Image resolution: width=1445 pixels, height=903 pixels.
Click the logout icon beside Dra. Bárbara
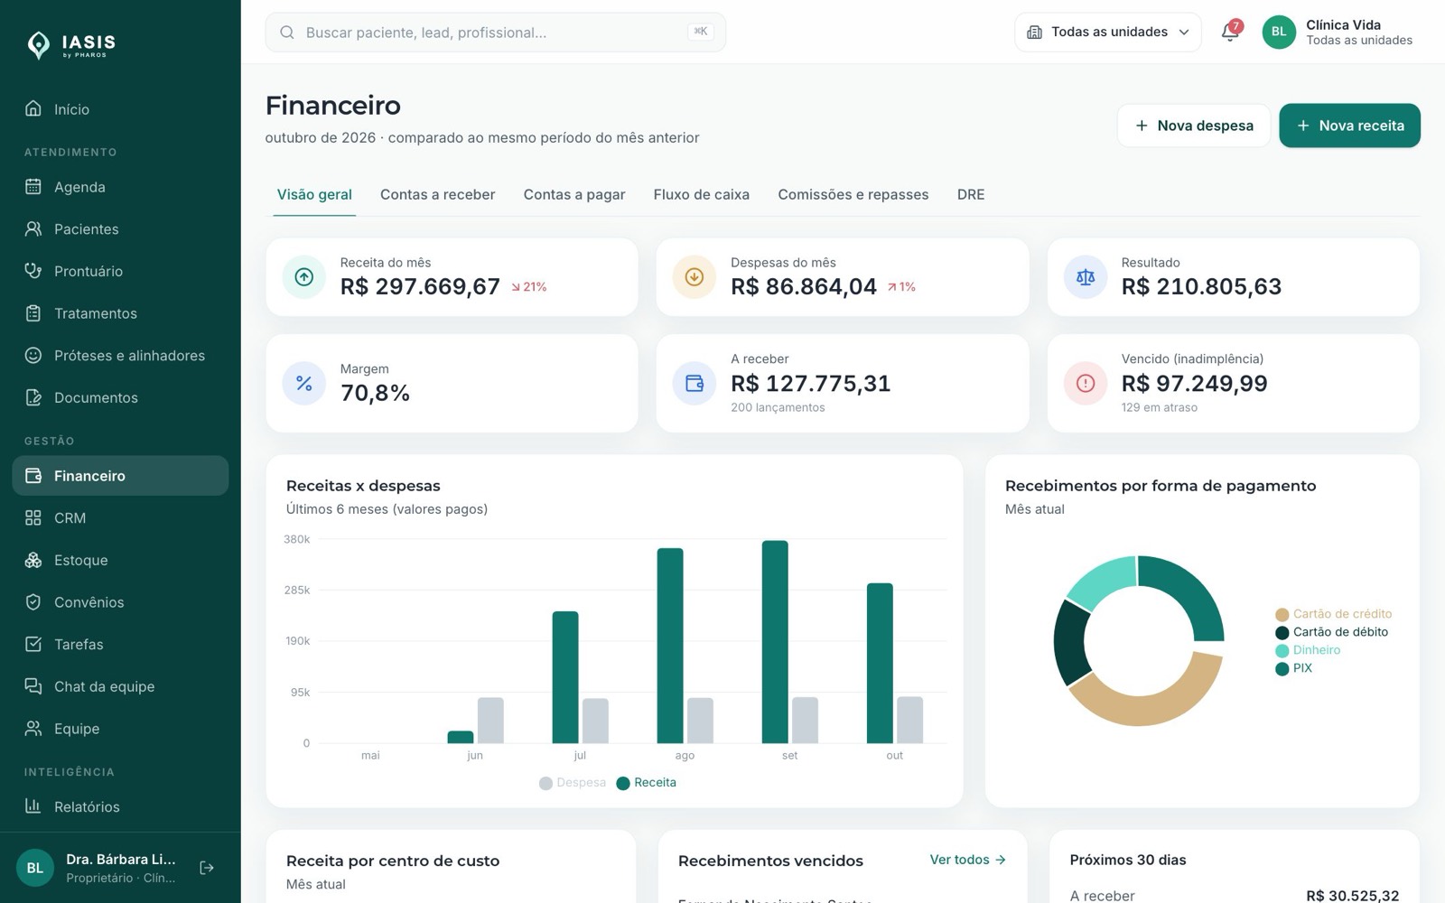(207, 868)
